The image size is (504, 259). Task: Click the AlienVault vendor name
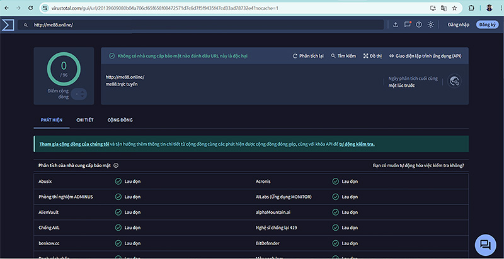coord(49,212)
